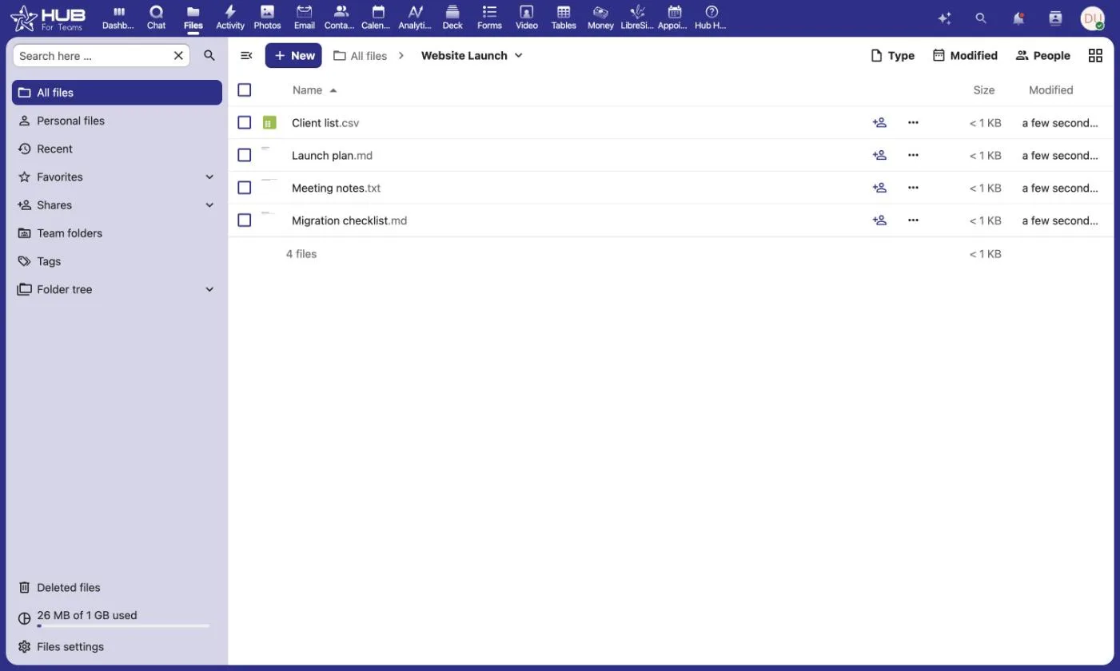Show Recent files
Viewport: 1120px width, 671px height.
[x=117, y=149]
